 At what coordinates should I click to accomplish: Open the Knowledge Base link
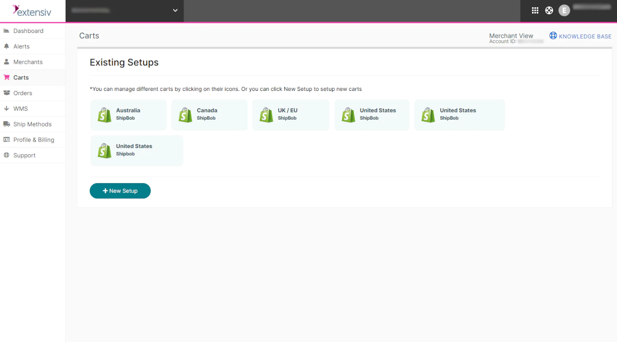click(584, 36)
